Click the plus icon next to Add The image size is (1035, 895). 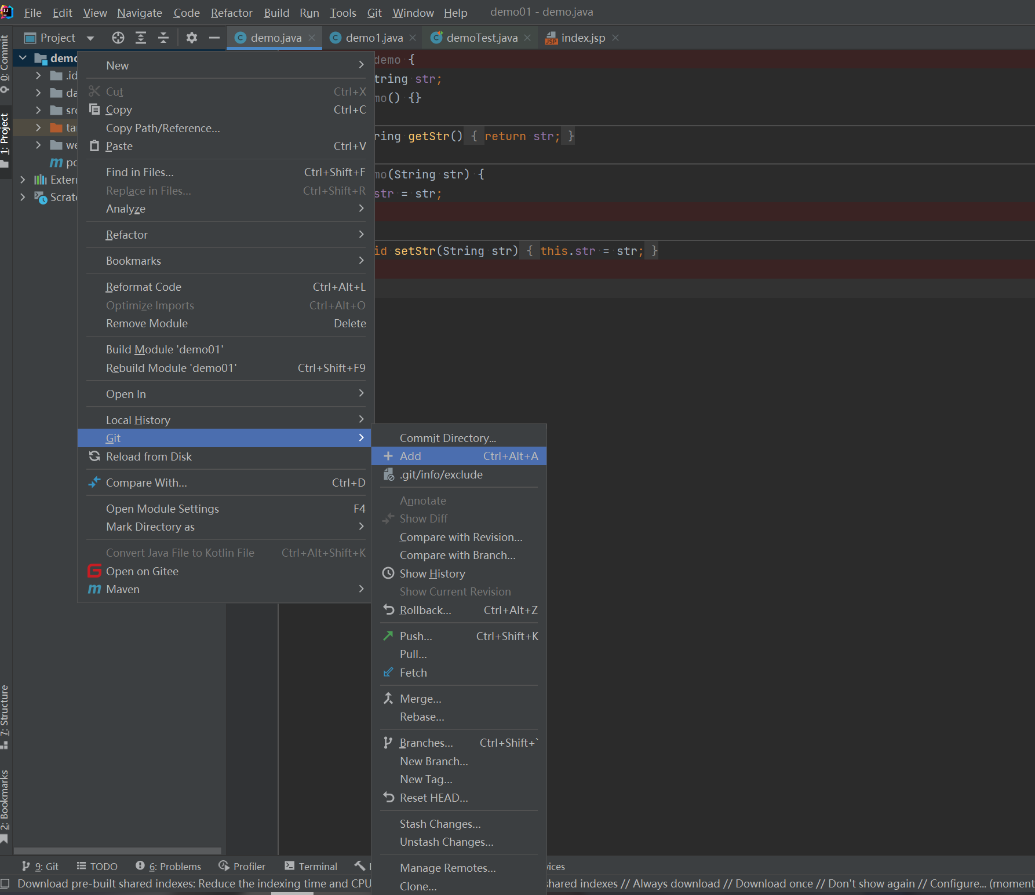point(388,456)
